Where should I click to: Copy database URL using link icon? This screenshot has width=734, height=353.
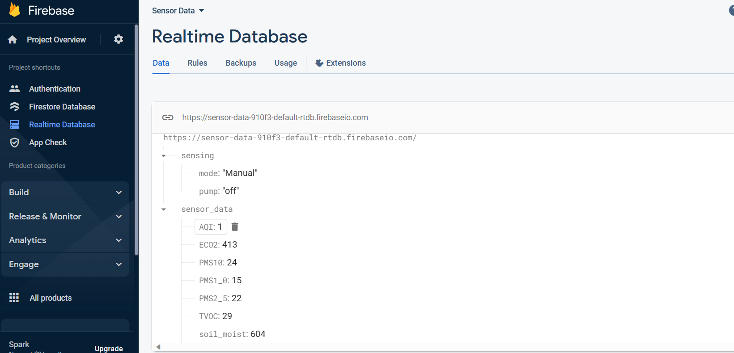coord(168,118)
